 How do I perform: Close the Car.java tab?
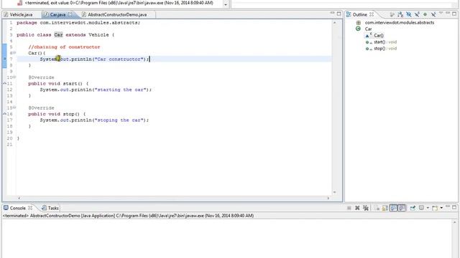[70, 14]
